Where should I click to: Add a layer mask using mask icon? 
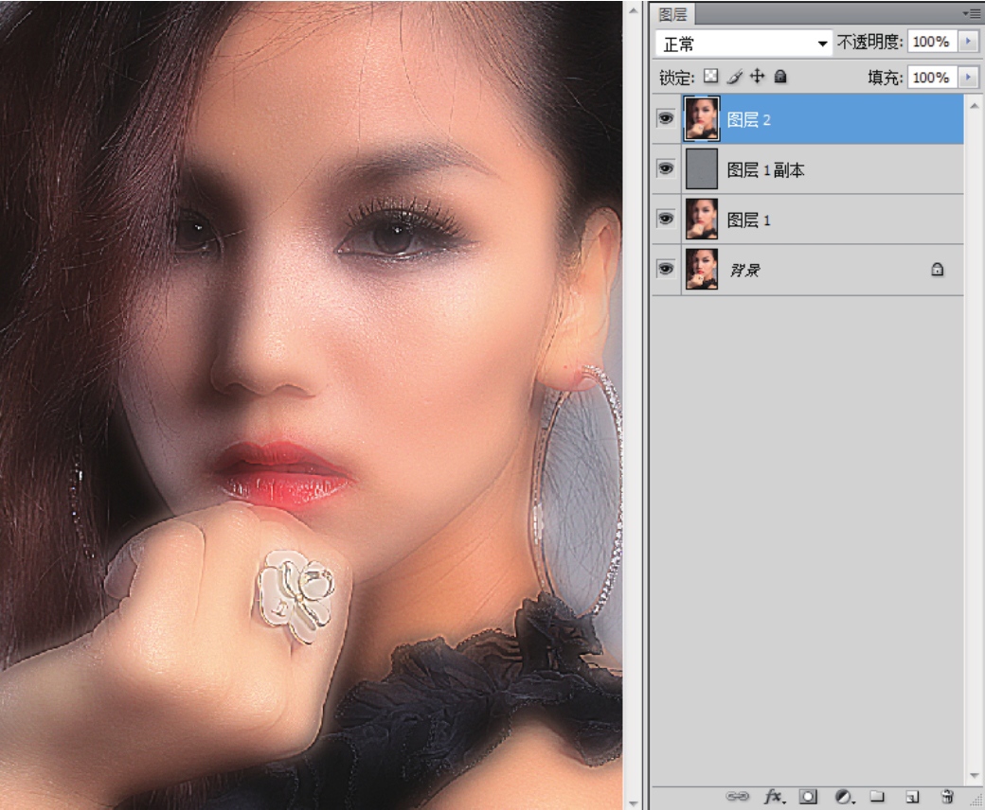[809, 797]
